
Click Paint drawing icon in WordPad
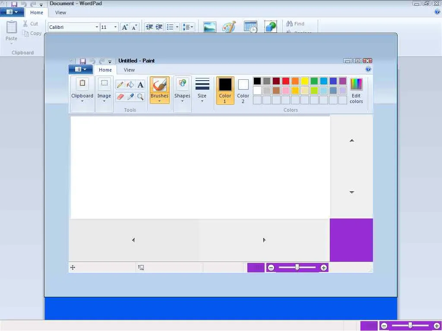click(x=229, y=27)
